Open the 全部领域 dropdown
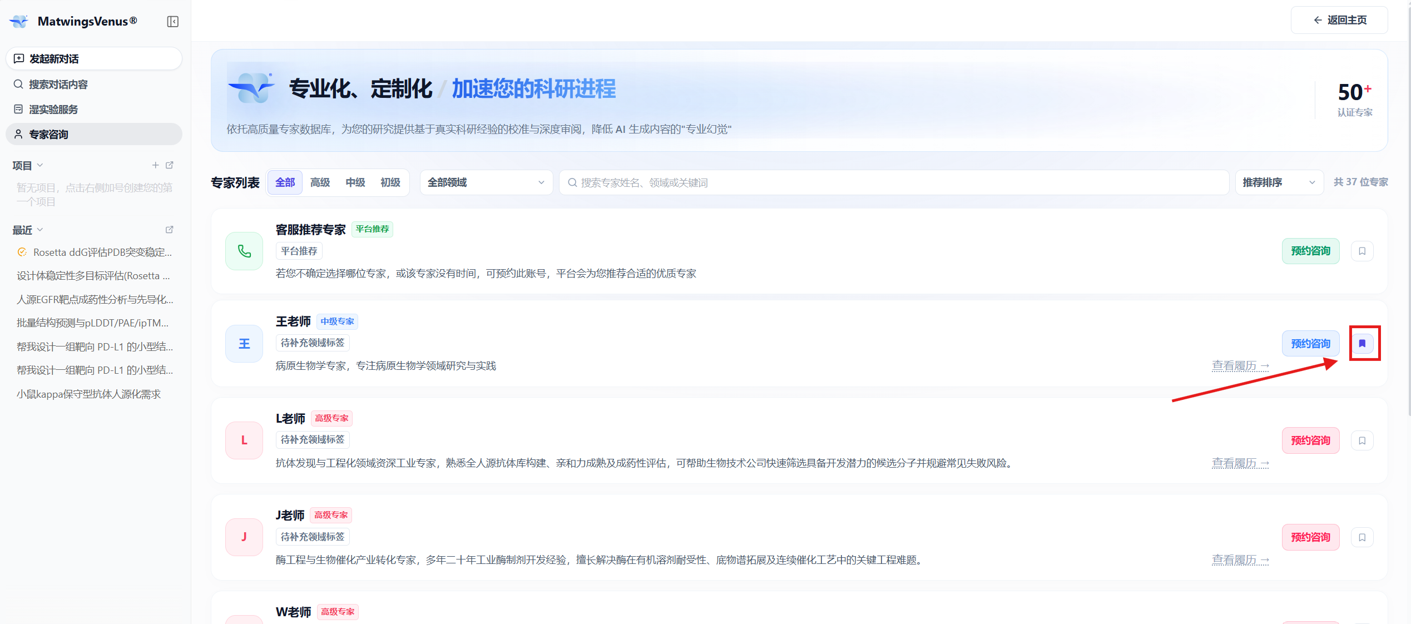 pyautogui.click(x=486, y=182)
